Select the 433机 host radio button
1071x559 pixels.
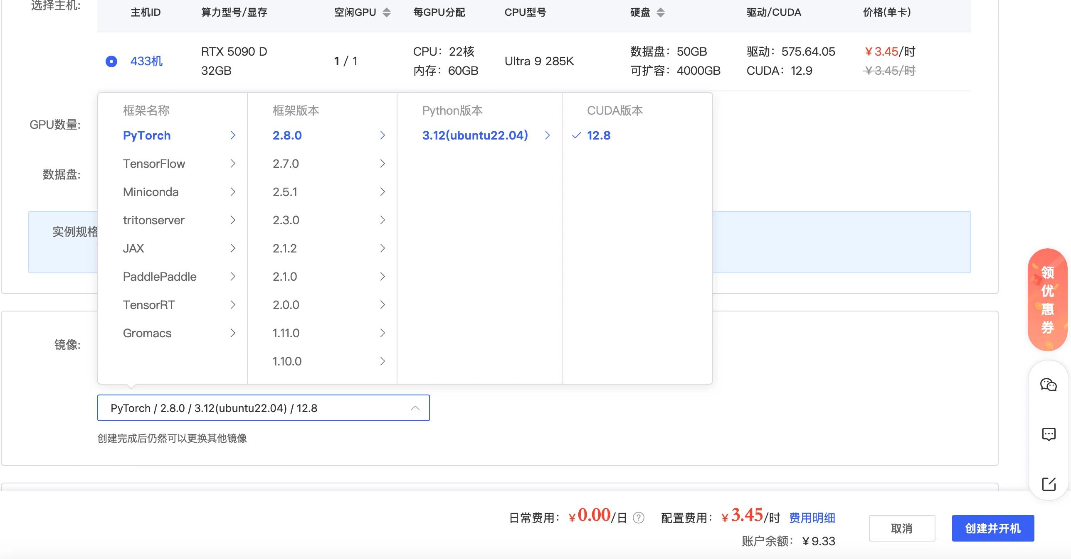click(111, 61)
